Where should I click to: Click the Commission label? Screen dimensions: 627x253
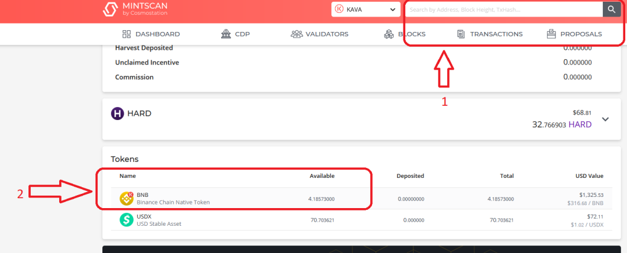(134, 77)
